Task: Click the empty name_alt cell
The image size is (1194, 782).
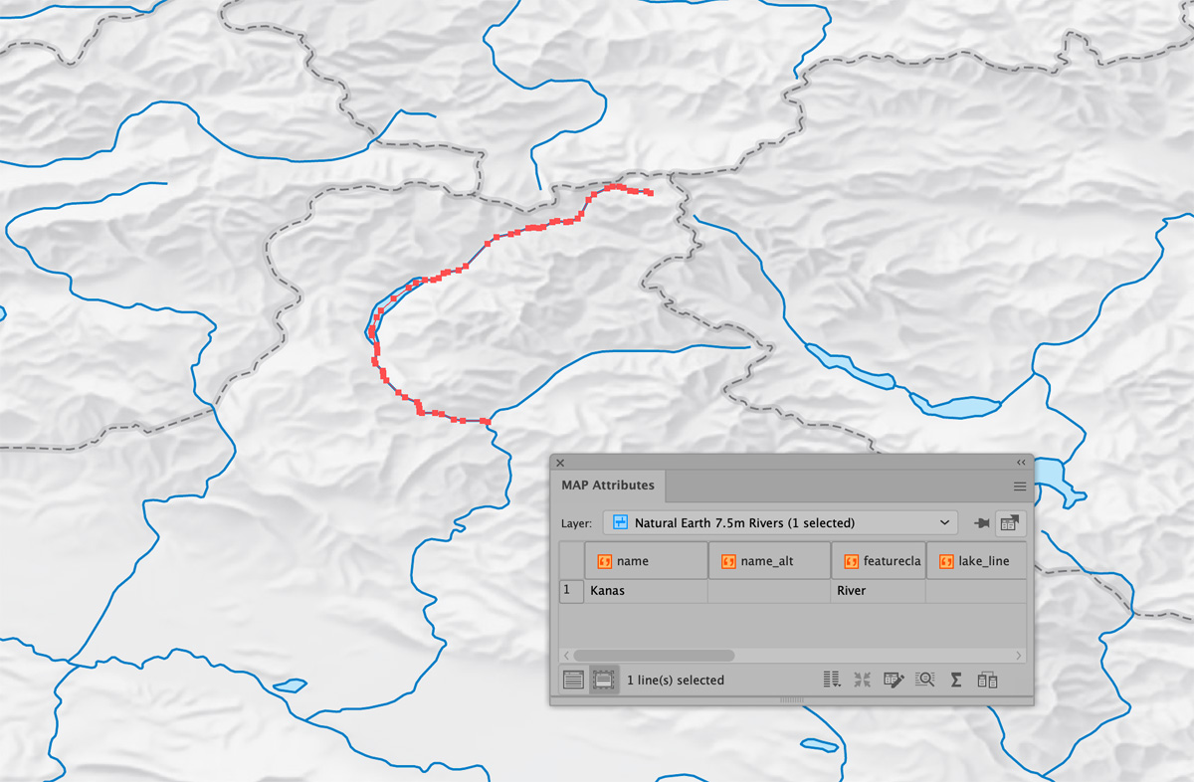Action: (x=769, y=591)
